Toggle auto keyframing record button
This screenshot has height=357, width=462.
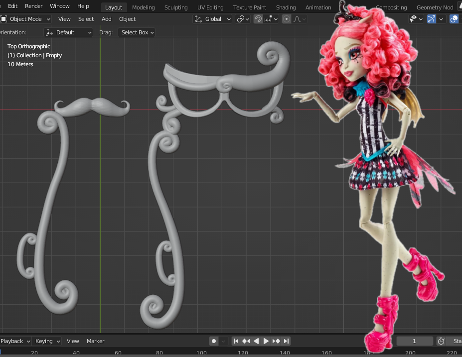[213, 341]
